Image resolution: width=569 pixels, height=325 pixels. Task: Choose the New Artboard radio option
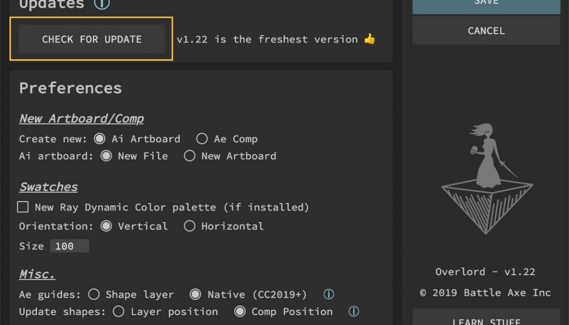pos(189,156)
